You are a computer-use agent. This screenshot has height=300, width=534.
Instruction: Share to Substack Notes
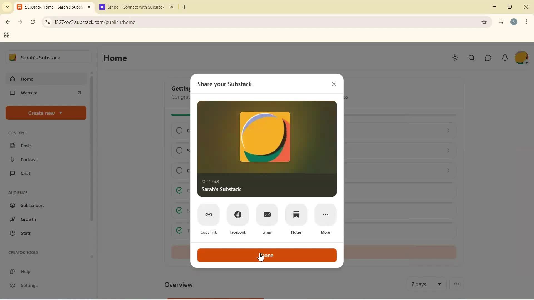click(296, 215)
